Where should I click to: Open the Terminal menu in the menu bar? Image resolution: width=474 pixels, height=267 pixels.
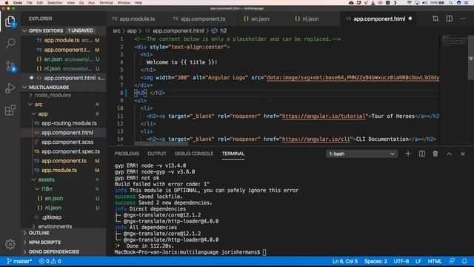click(106, 3)
